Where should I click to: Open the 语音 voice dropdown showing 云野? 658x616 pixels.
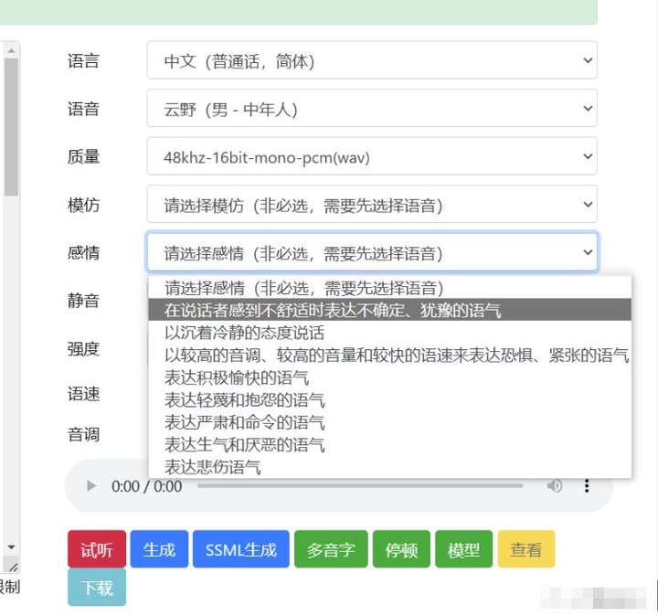coord(372,108)
